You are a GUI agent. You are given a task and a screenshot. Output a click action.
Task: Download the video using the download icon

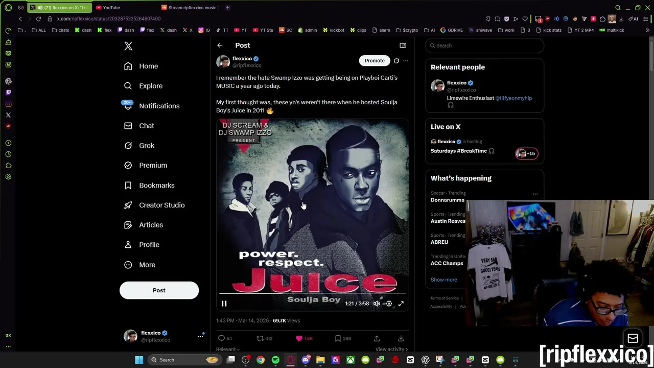tap(401, 338)
